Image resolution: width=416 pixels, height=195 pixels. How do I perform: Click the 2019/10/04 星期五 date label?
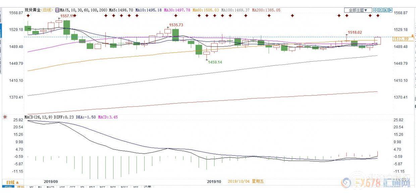tap(246, 181)
